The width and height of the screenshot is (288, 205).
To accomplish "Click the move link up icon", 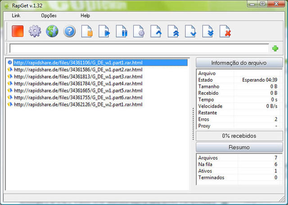I will [156, 31].
